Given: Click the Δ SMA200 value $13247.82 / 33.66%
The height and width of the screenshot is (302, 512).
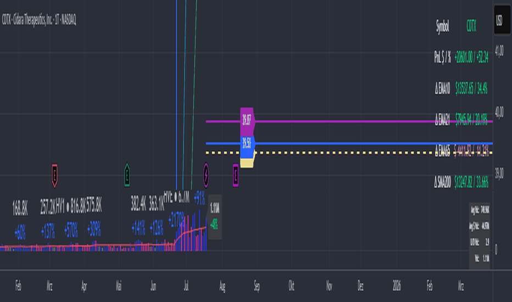Looking at the screenshot, I should coord(471,182).
